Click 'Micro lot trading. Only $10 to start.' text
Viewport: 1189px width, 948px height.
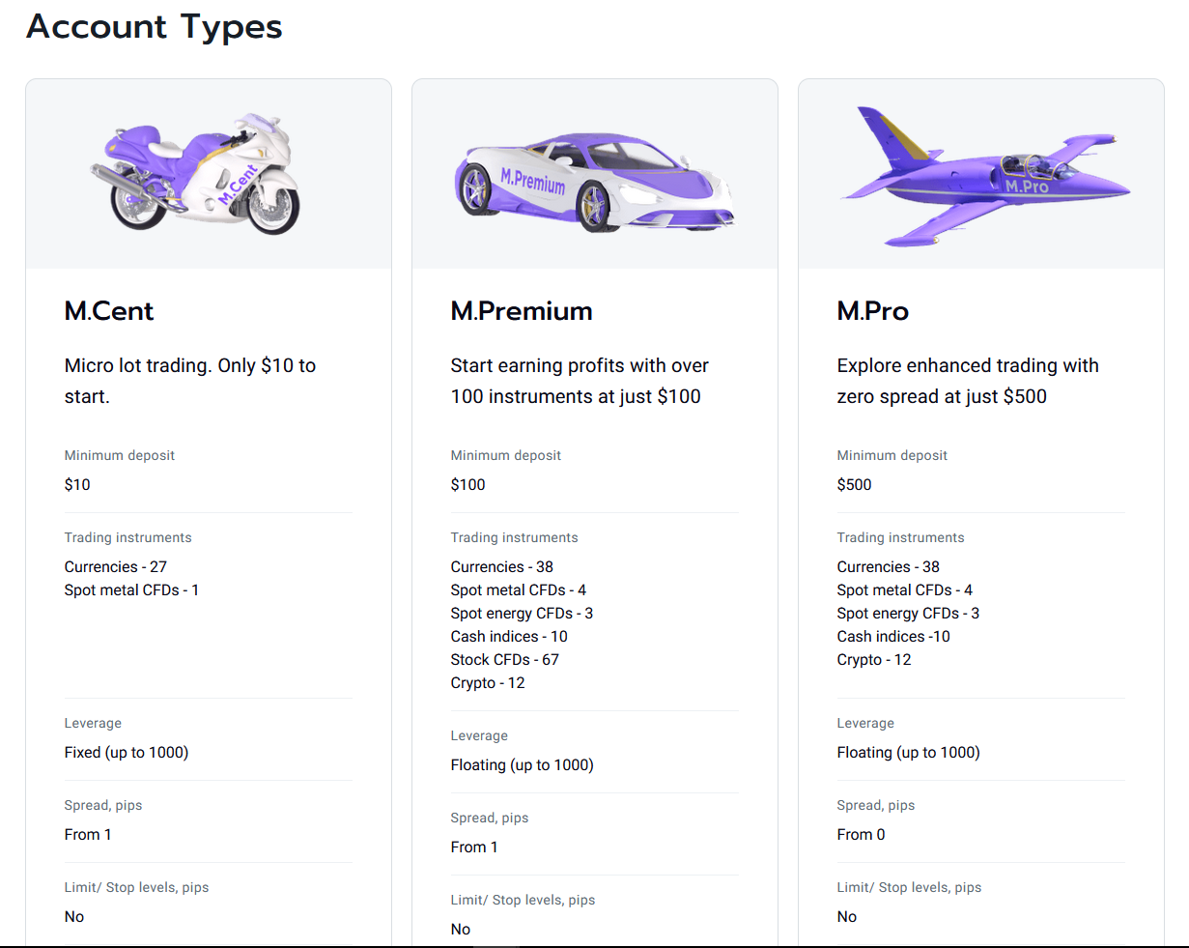coord(190,381)
